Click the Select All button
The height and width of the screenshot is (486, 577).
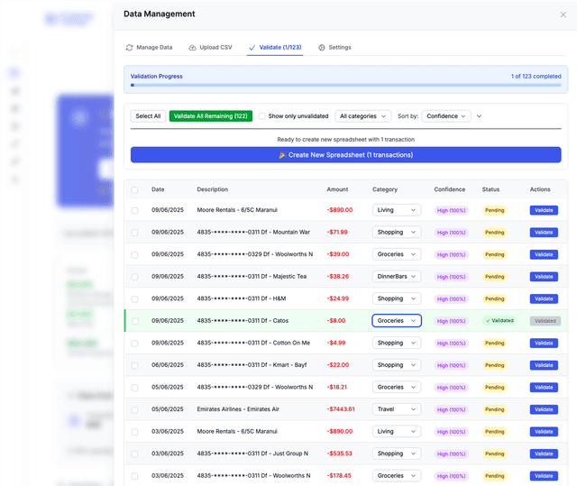(148, 116)
